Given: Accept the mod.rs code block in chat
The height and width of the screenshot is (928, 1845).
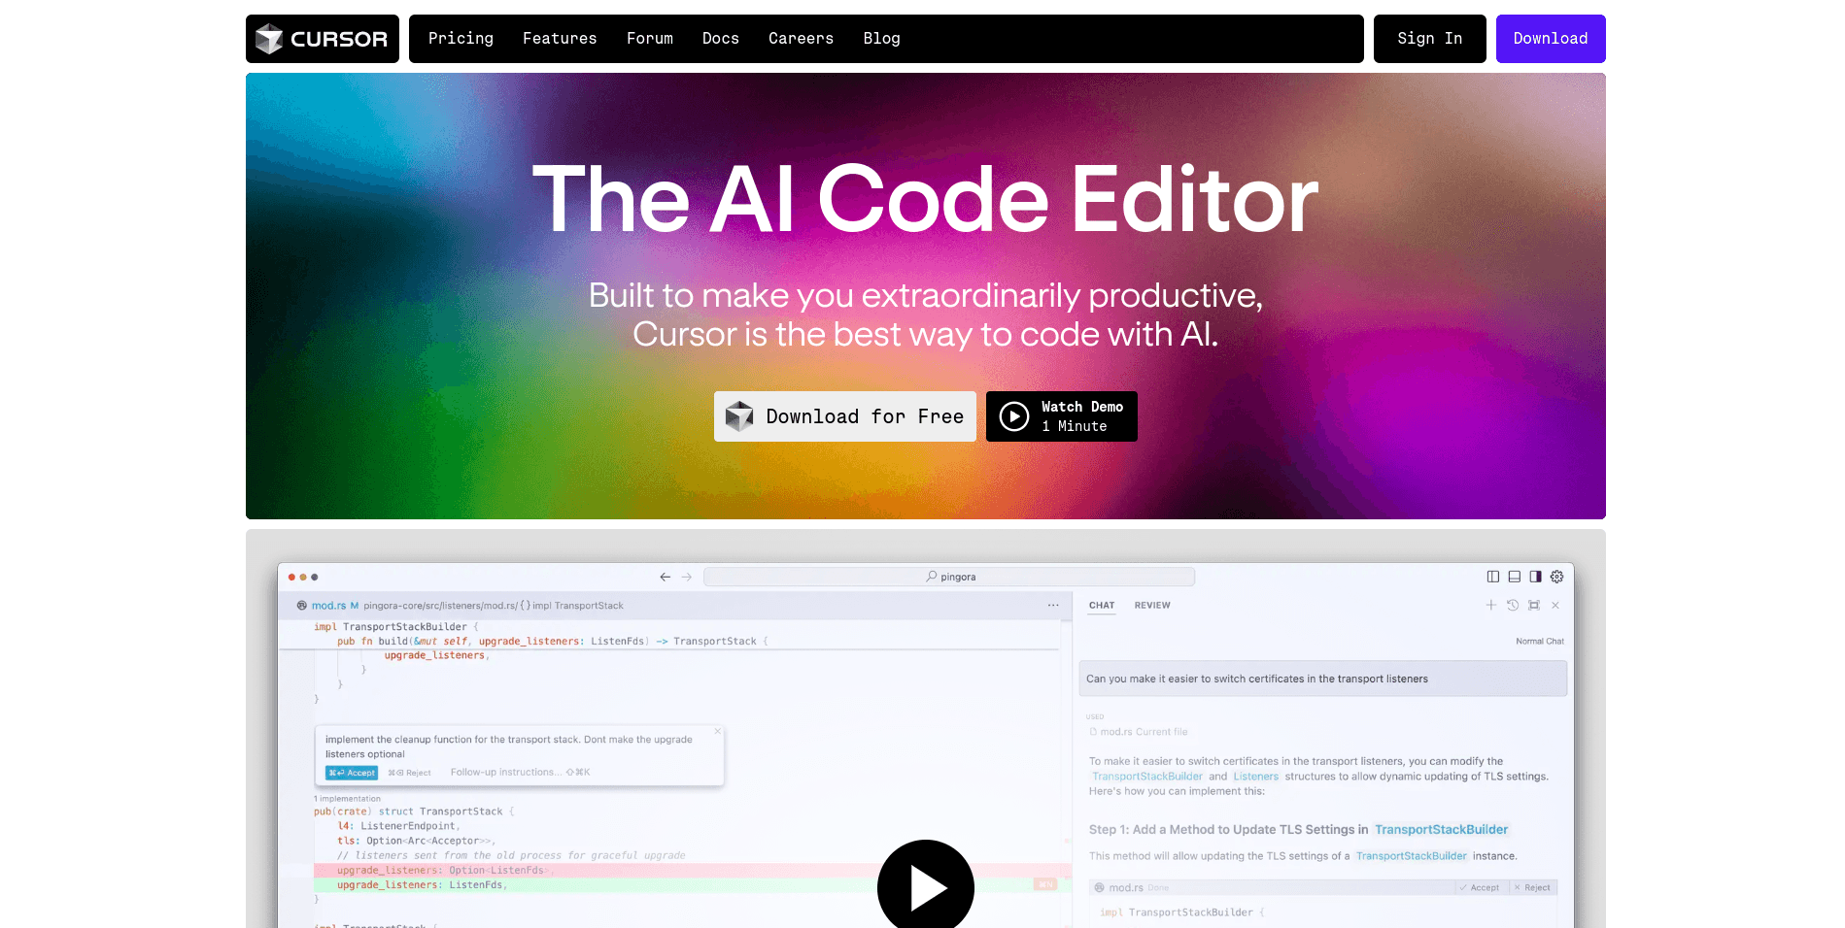Looking at the screenshot, I should [1480, 888].
